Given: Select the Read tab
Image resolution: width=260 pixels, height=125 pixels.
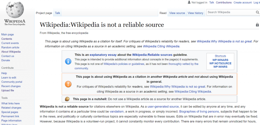Looking at the screenshot, I should [163, 13].
